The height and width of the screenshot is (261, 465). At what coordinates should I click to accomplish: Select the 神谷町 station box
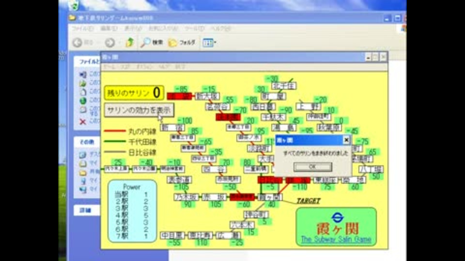[x=256, y=214]
